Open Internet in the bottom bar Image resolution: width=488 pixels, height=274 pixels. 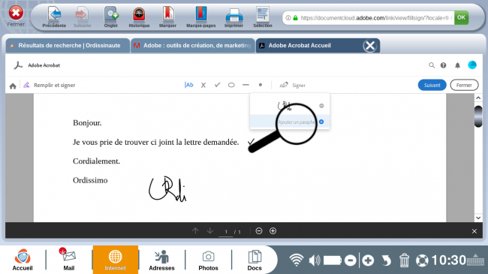[x=115, y=260]
